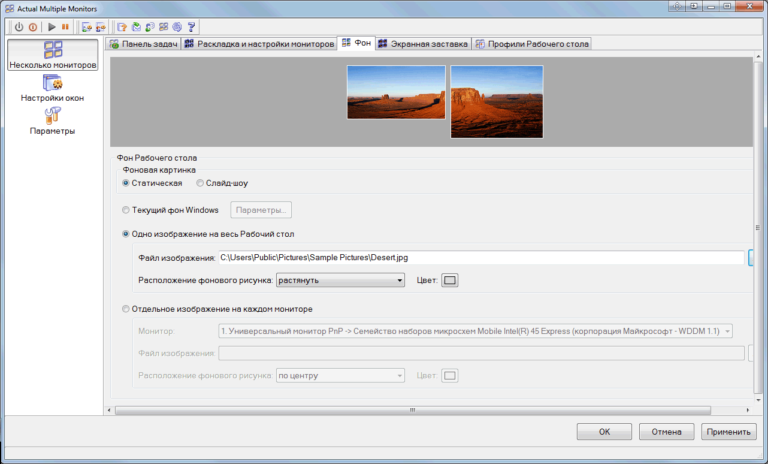The image size is (768, 464).
Task: Click the red power-off icon in the toolbar
Action: pos(33,27)
